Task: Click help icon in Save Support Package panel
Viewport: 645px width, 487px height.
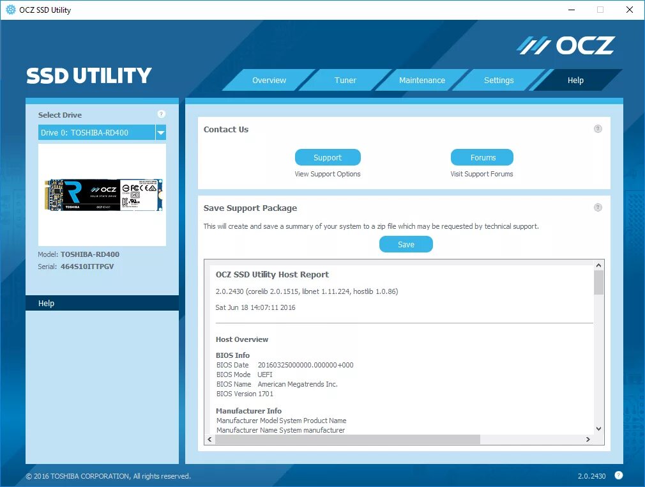Action: pyautogui.click(x=598, y=208)
